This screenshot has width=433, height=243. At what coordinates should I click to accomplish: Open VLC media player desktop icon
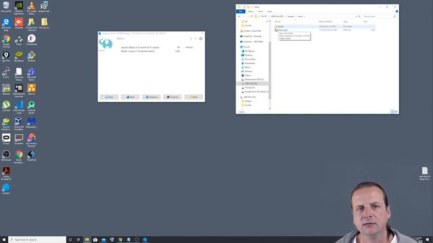(32, 7)
